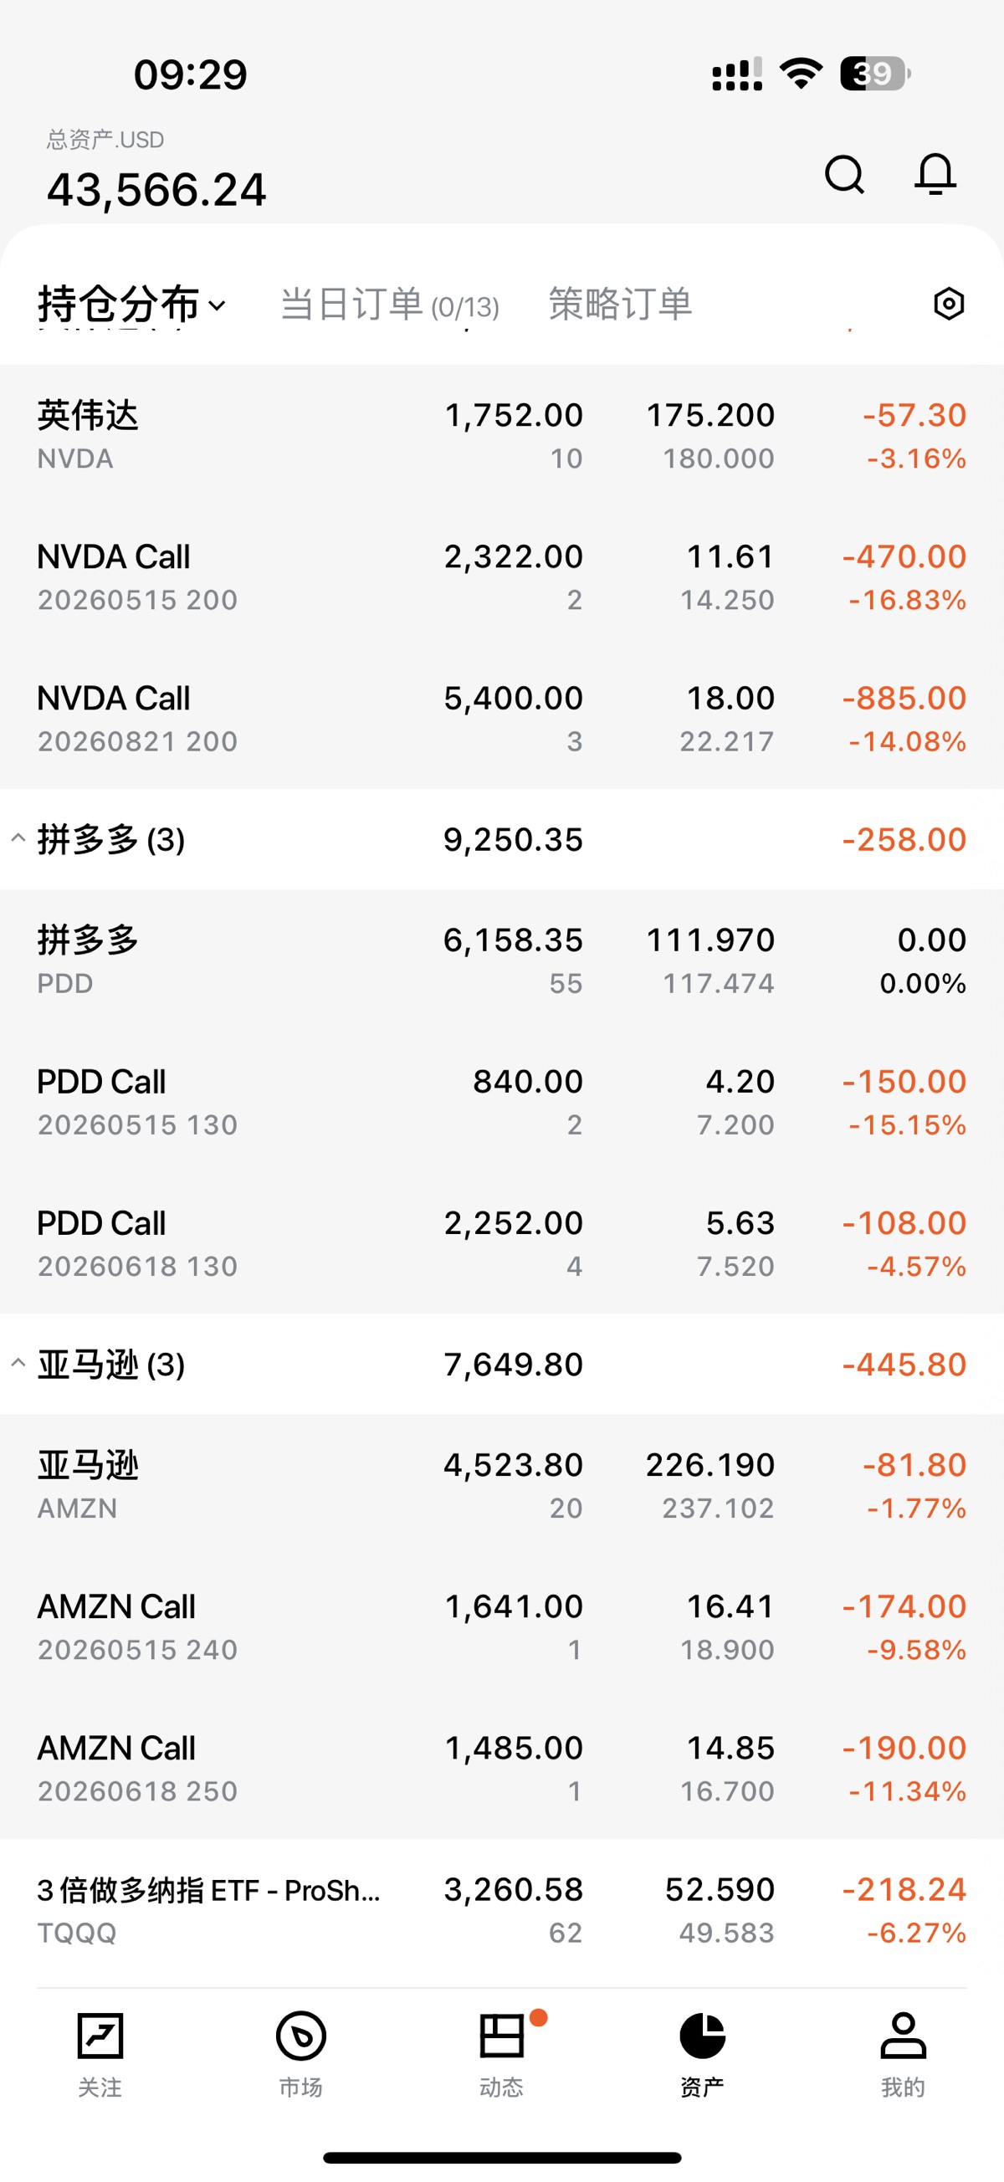
Task: Tap the total assets value 43,566.24
Action: pos(156,189)
